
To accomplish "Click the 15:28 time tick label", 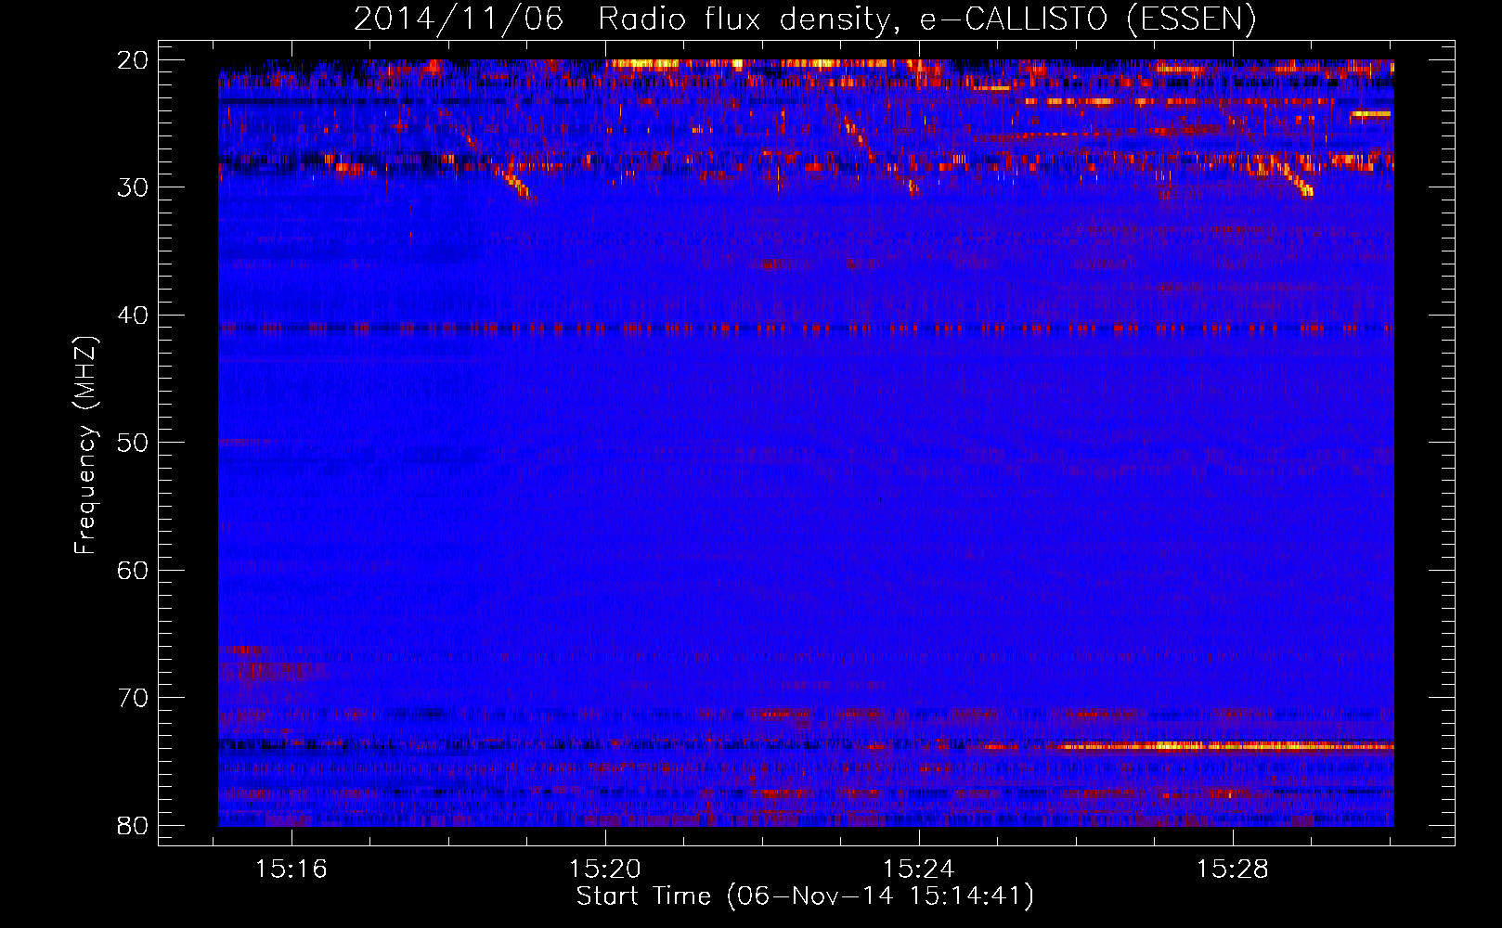I will click(x=1233, y=870).
